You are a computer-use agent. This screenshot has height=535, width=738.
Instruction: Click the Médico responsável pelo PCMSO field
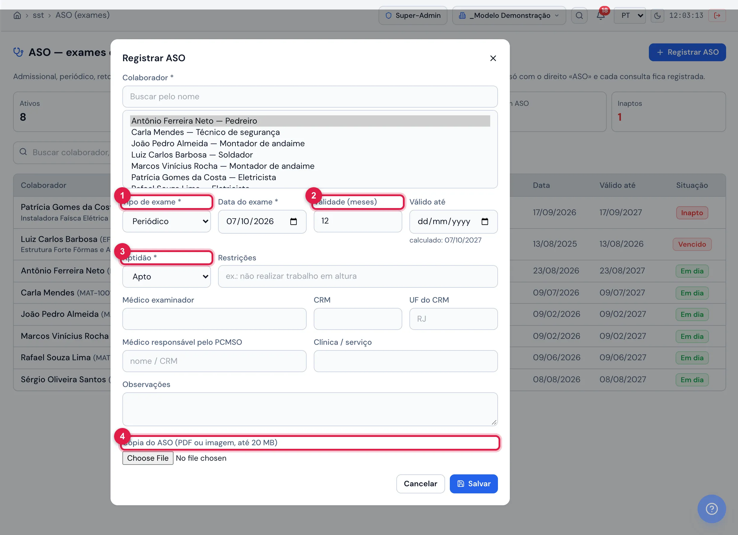[x=214, y=361]
